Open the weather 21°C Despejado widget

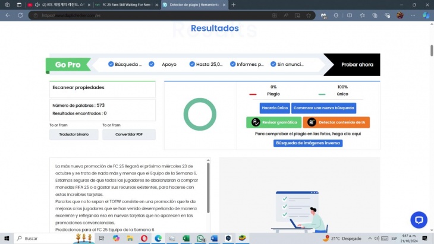pyautogui.click(x=342, y=238)
